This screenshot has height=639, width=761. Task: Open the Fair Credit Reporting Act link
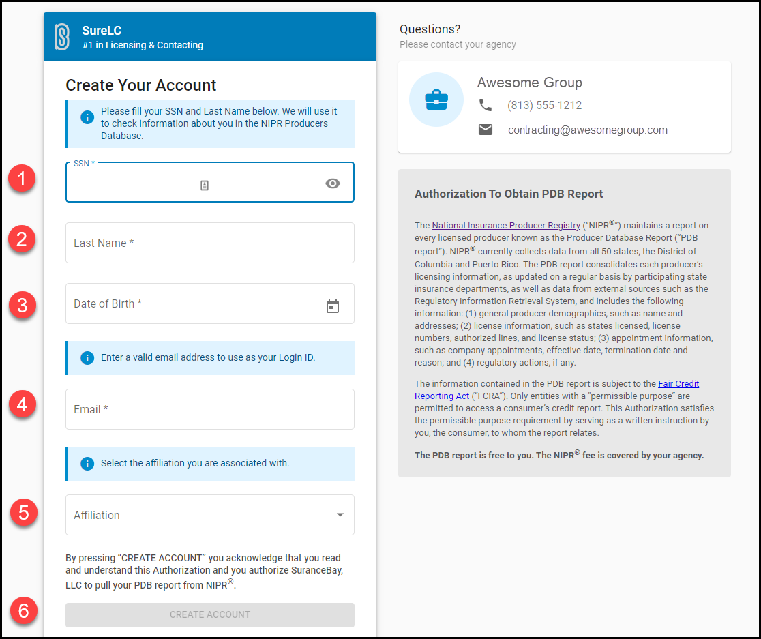tap(556, 389)
